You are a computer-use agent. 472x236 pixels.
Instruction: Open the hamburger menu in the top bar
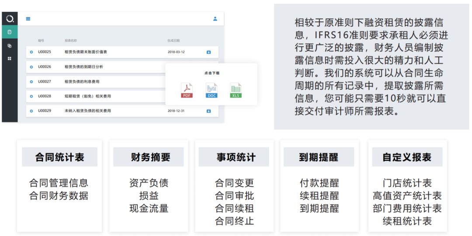(28, 19)
